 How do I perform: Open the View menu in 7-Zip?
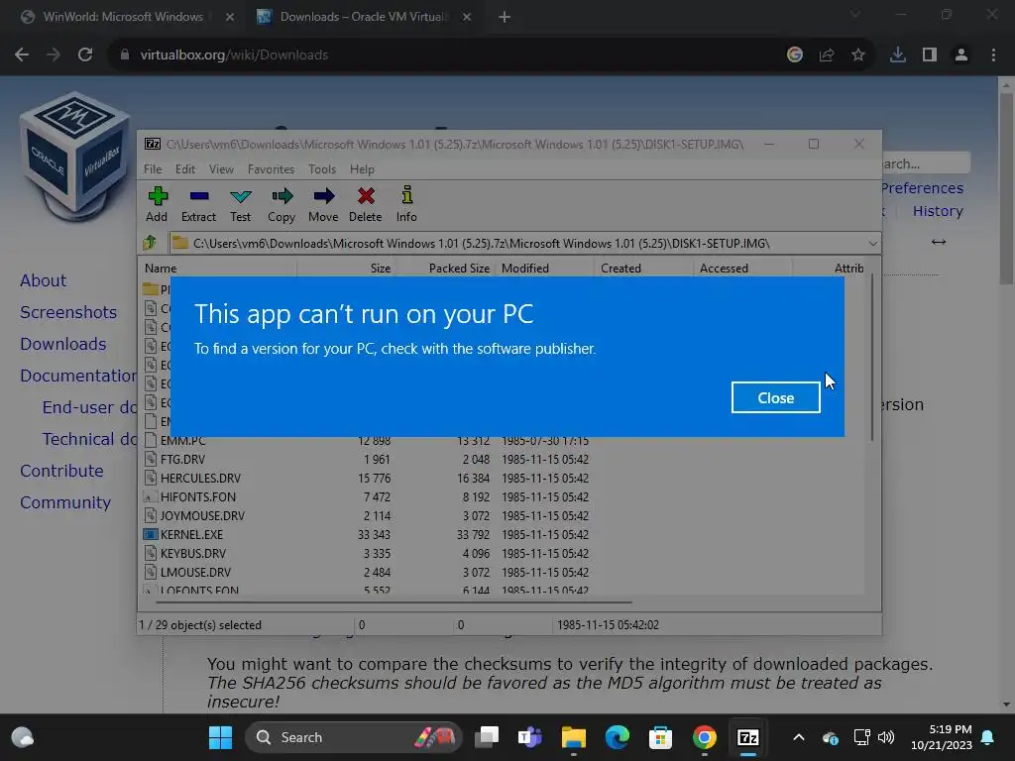click(221, 168)
